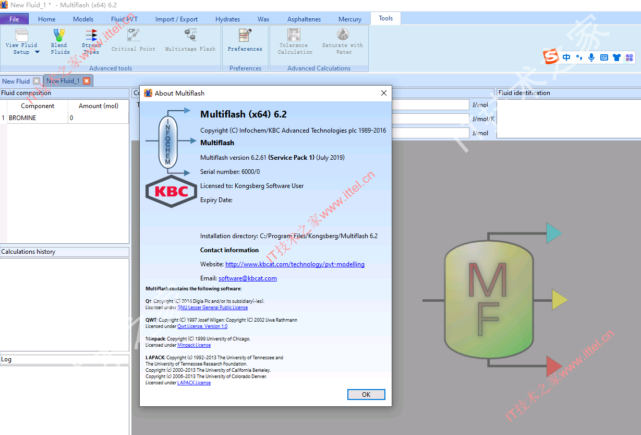641x435 pixels.
Task: Open the soft keyboard from input bar
Action: pos(604,57)
